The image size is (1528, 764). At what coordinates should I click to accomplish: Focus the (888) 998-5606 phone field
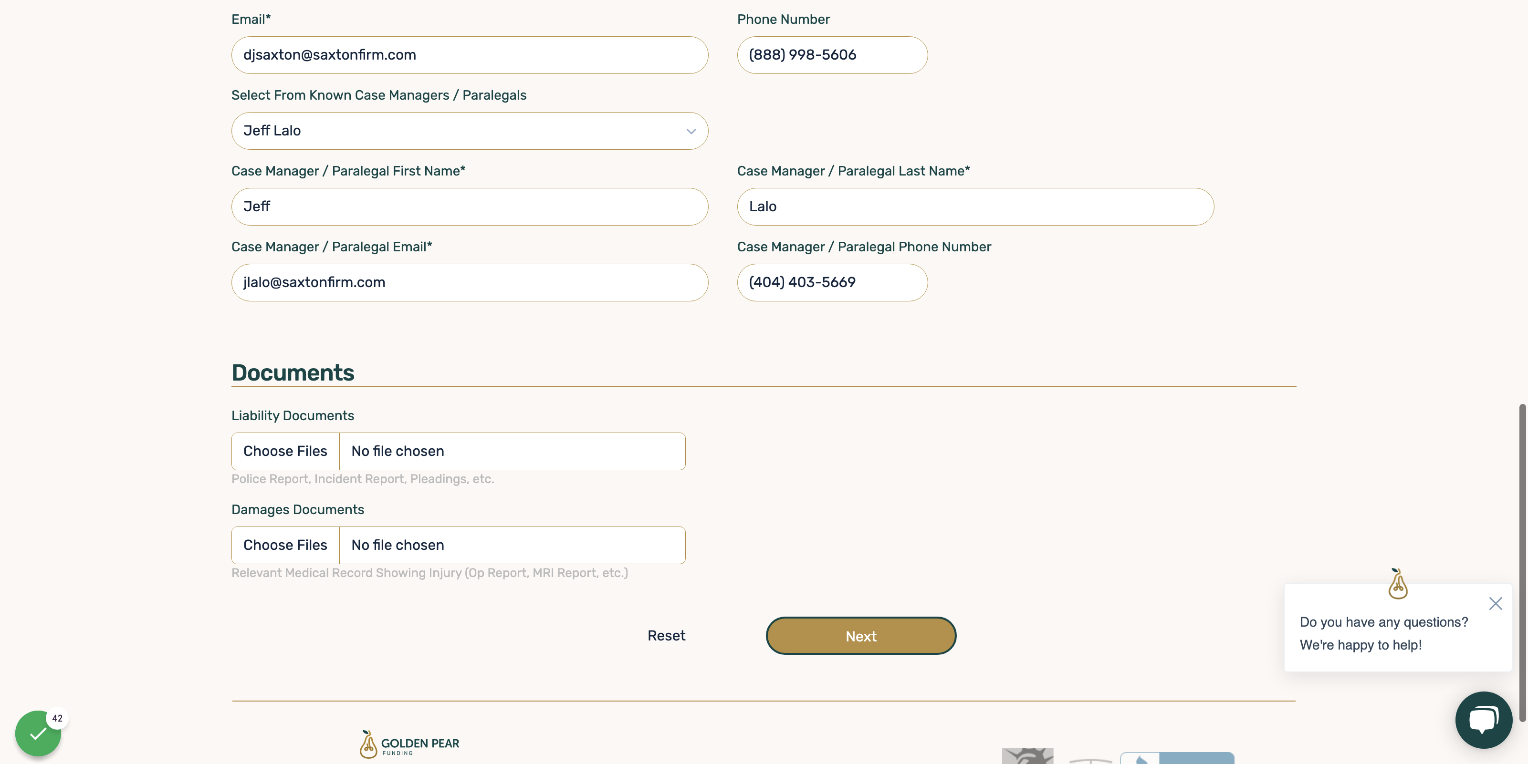pos(832,55)
